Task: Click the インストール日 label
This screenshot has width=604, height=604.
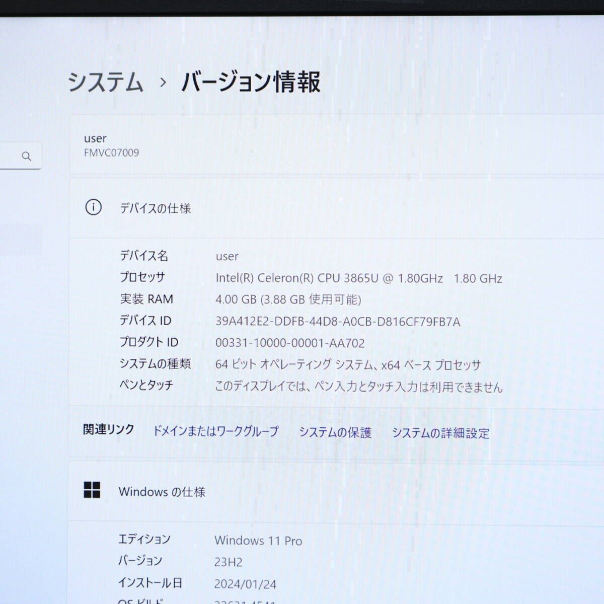Action: coord(150,583)
